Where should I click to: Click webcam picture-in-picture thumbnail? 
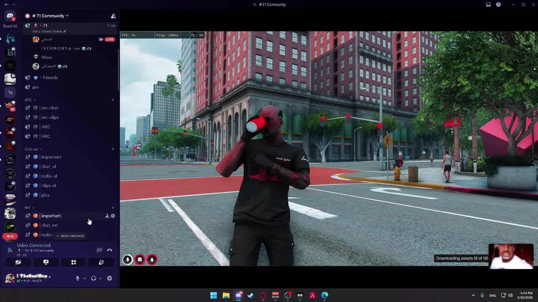(511, 256)
